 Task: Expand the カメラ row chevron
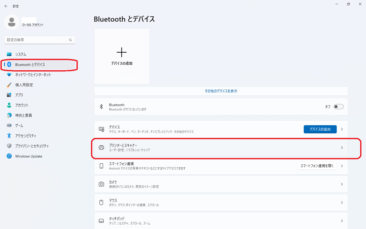point(342,184)
